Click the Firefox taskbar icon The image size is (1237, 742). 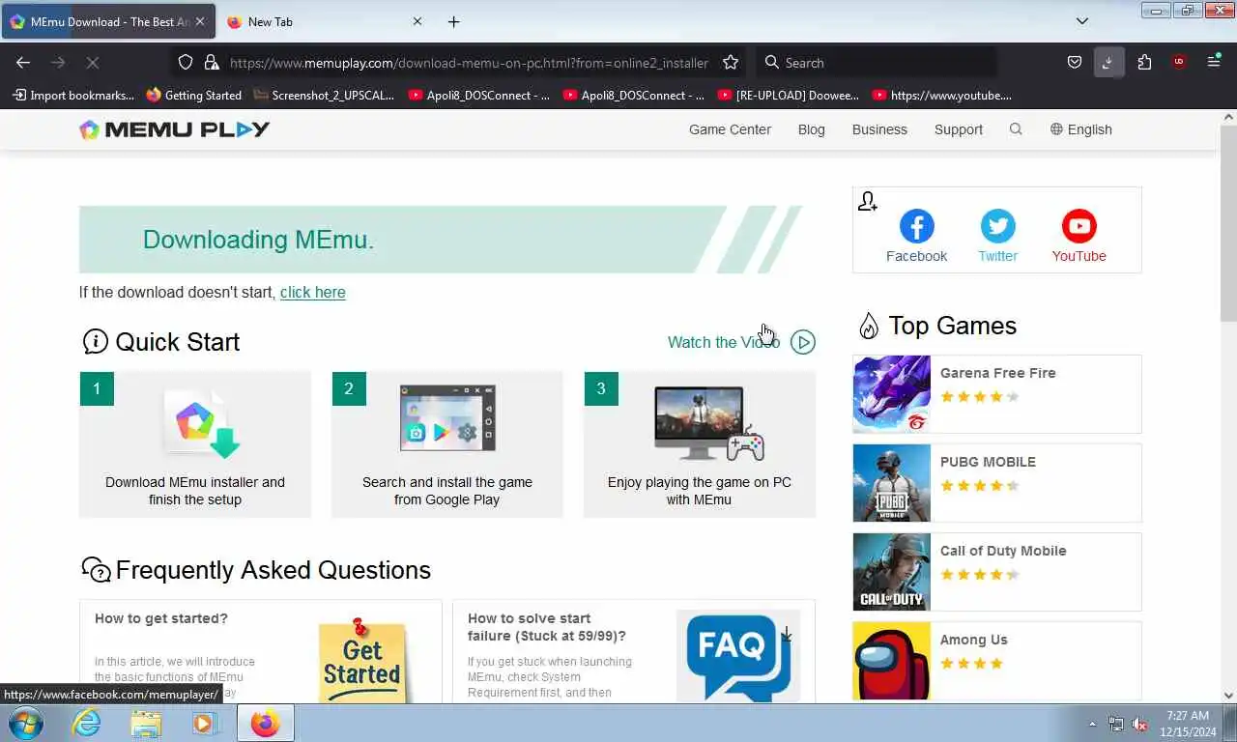tap(265, 723)
